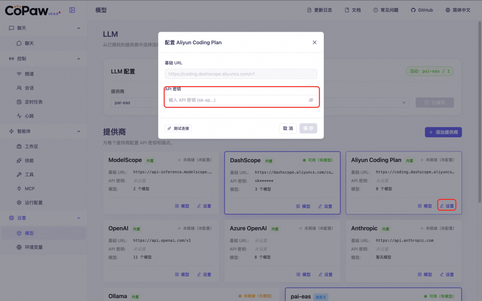Click the 添加提供商 add provider button
The height and width of the screenshot is (301, 482).
(443, 132)
